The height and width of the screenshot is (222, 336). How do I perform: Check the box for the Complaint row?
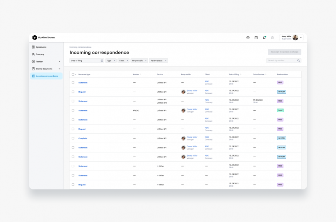click(73, 138)
